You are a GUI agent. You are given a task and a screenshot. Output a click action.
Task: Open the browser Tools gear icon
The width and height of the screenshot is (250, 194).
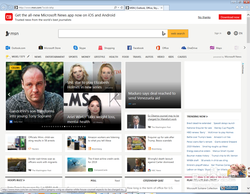coord(247,7)
